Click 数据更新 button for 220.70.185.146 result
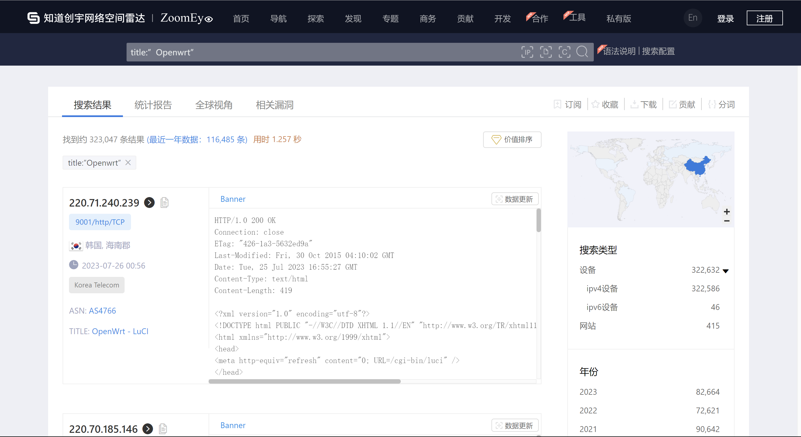Screen dimensions: 801x437 click(515, 425)
